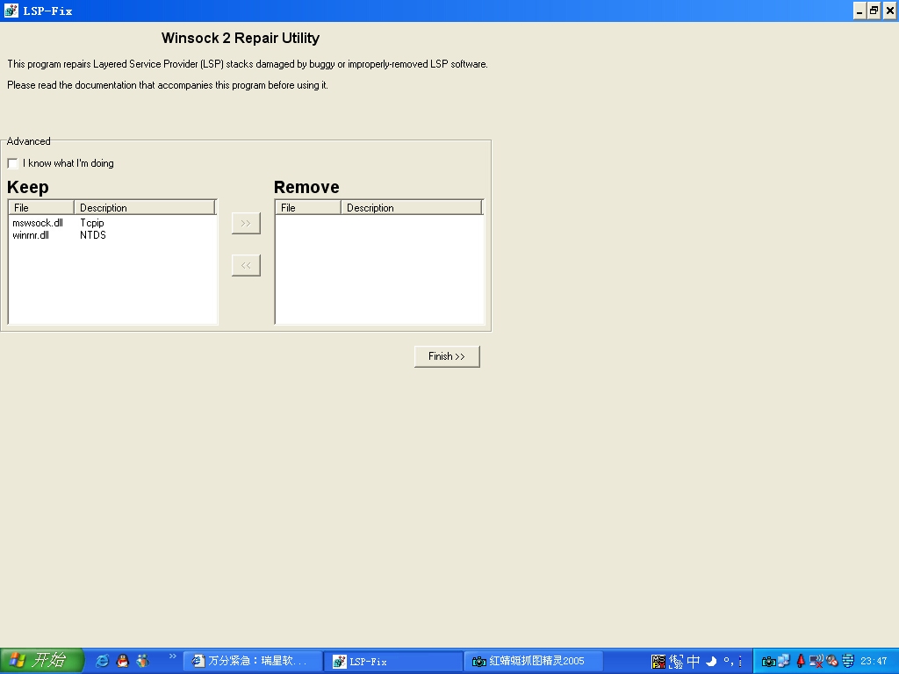The height and width of the screenshot is (674, 899).
Task: Click the LSP-Fix title bar icon
Action: point(11,11)
